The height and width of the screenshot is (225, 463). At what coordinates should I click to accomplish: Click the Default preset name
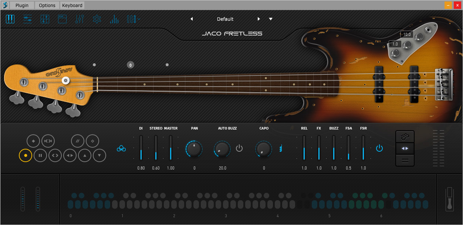click(225, 19)
